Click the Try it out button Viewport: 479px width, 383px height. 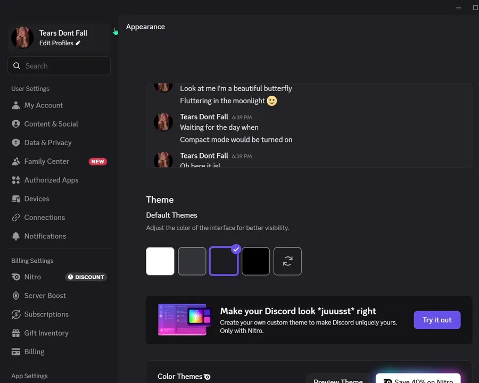pos(437,320)
